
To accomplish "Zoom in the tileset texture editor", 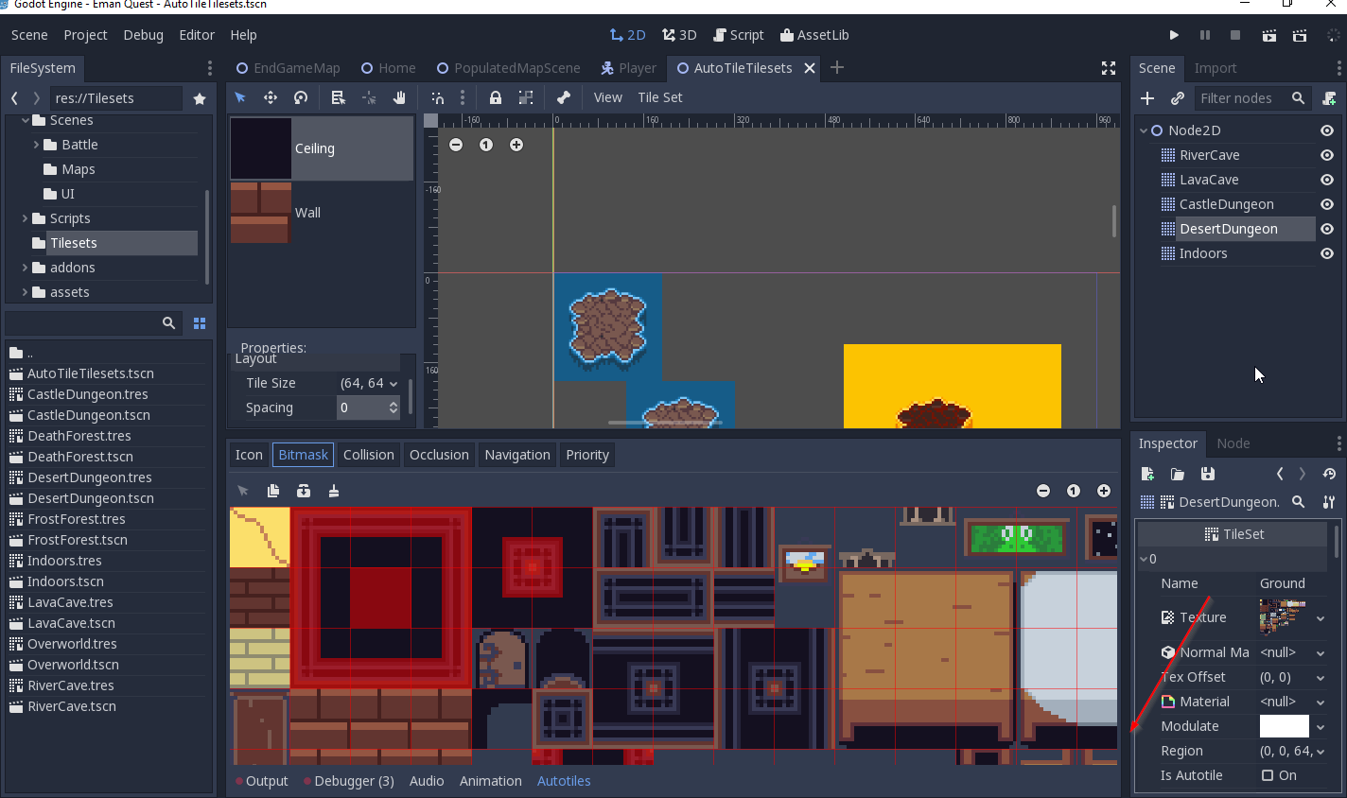I will (1104, 491).
